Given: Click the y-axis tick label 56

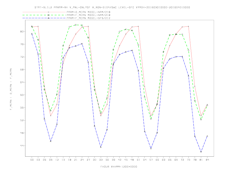Looking at the screenshot, I should pos(22,107).
